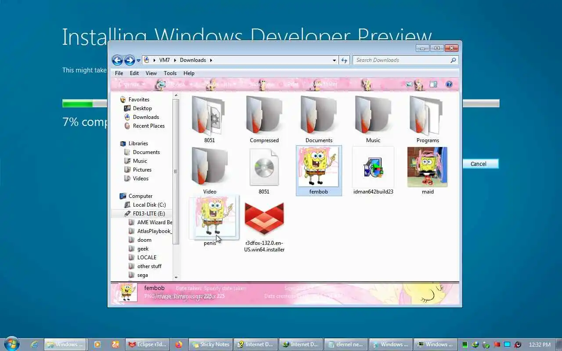Open the Help menu

(189, 73)
